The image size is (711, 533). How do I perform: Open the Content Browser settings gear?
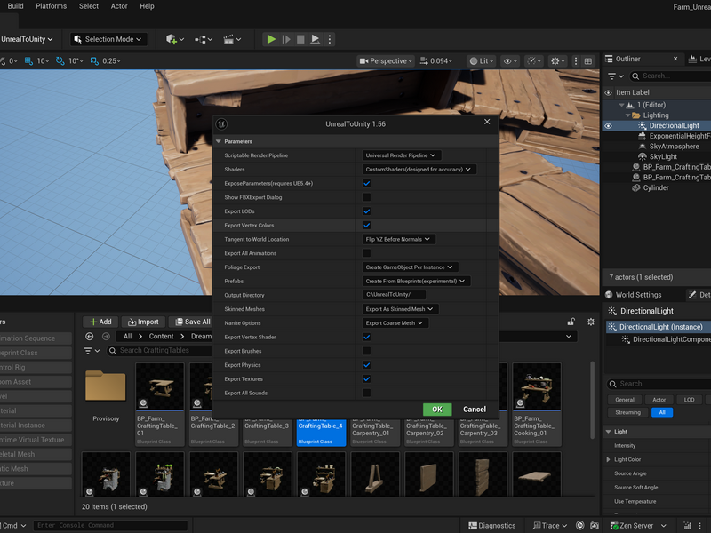pyautogui.click(x=590, y=322)
